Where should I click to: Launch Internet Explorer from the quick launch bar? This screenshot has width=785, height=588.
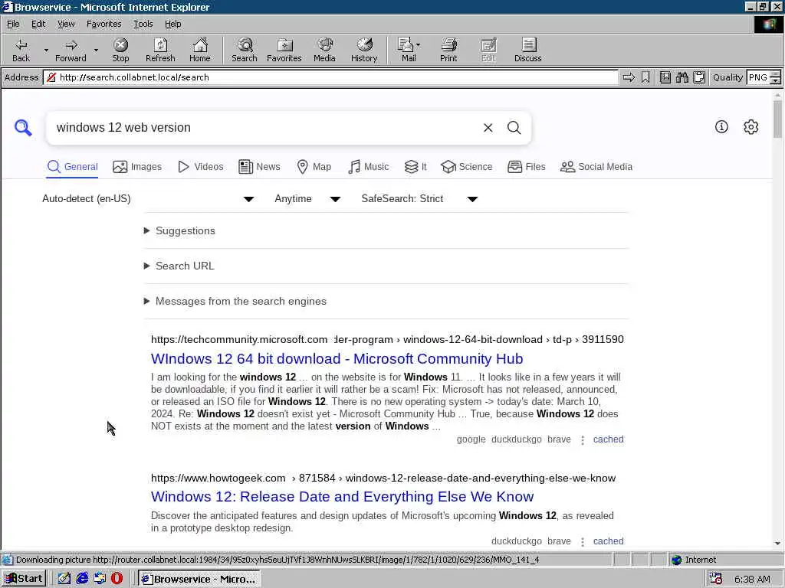coord(82,579)
